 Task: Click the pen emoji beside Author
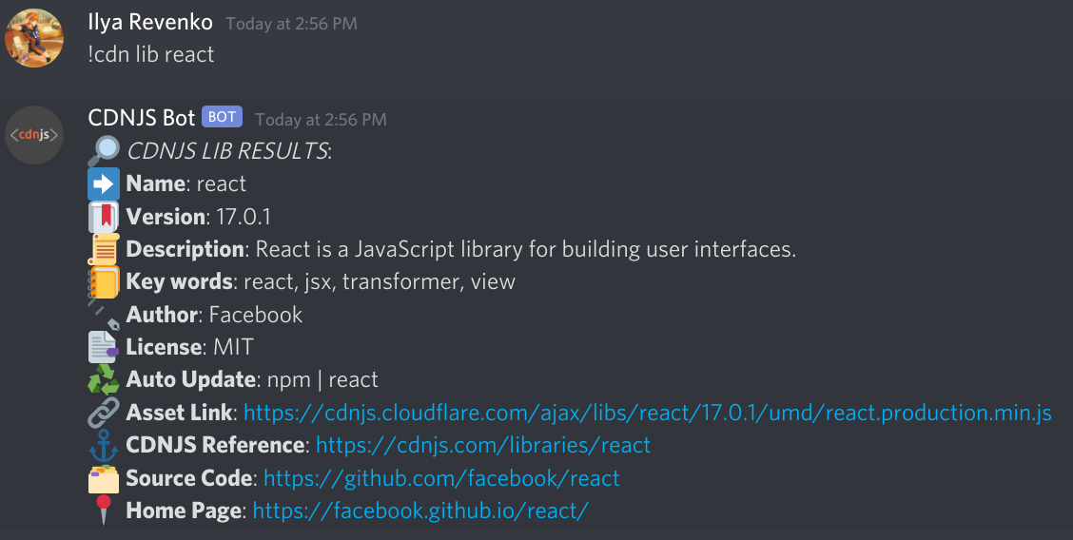pyautogui.click(x=104, y=315)
